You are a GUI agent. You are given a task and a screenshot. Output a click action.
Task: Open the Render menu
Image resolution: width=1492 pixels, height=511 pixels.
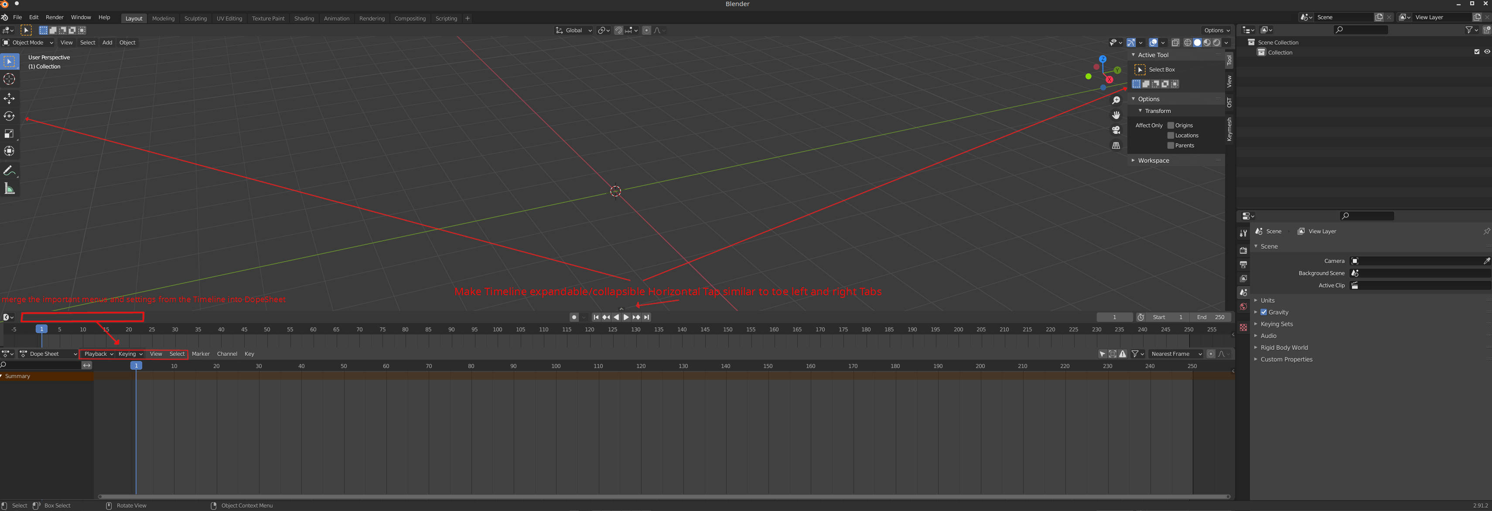(55, 17)
